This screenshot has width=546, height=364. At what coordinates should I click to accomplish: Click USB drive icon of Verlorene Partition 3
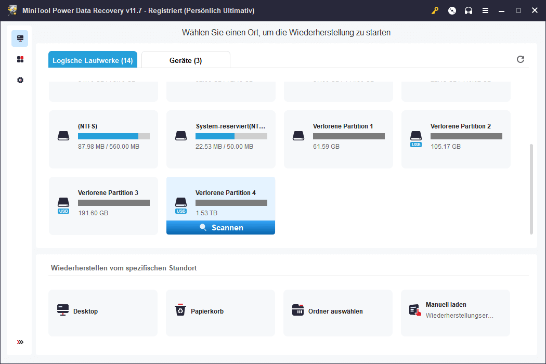coord(63,205)
